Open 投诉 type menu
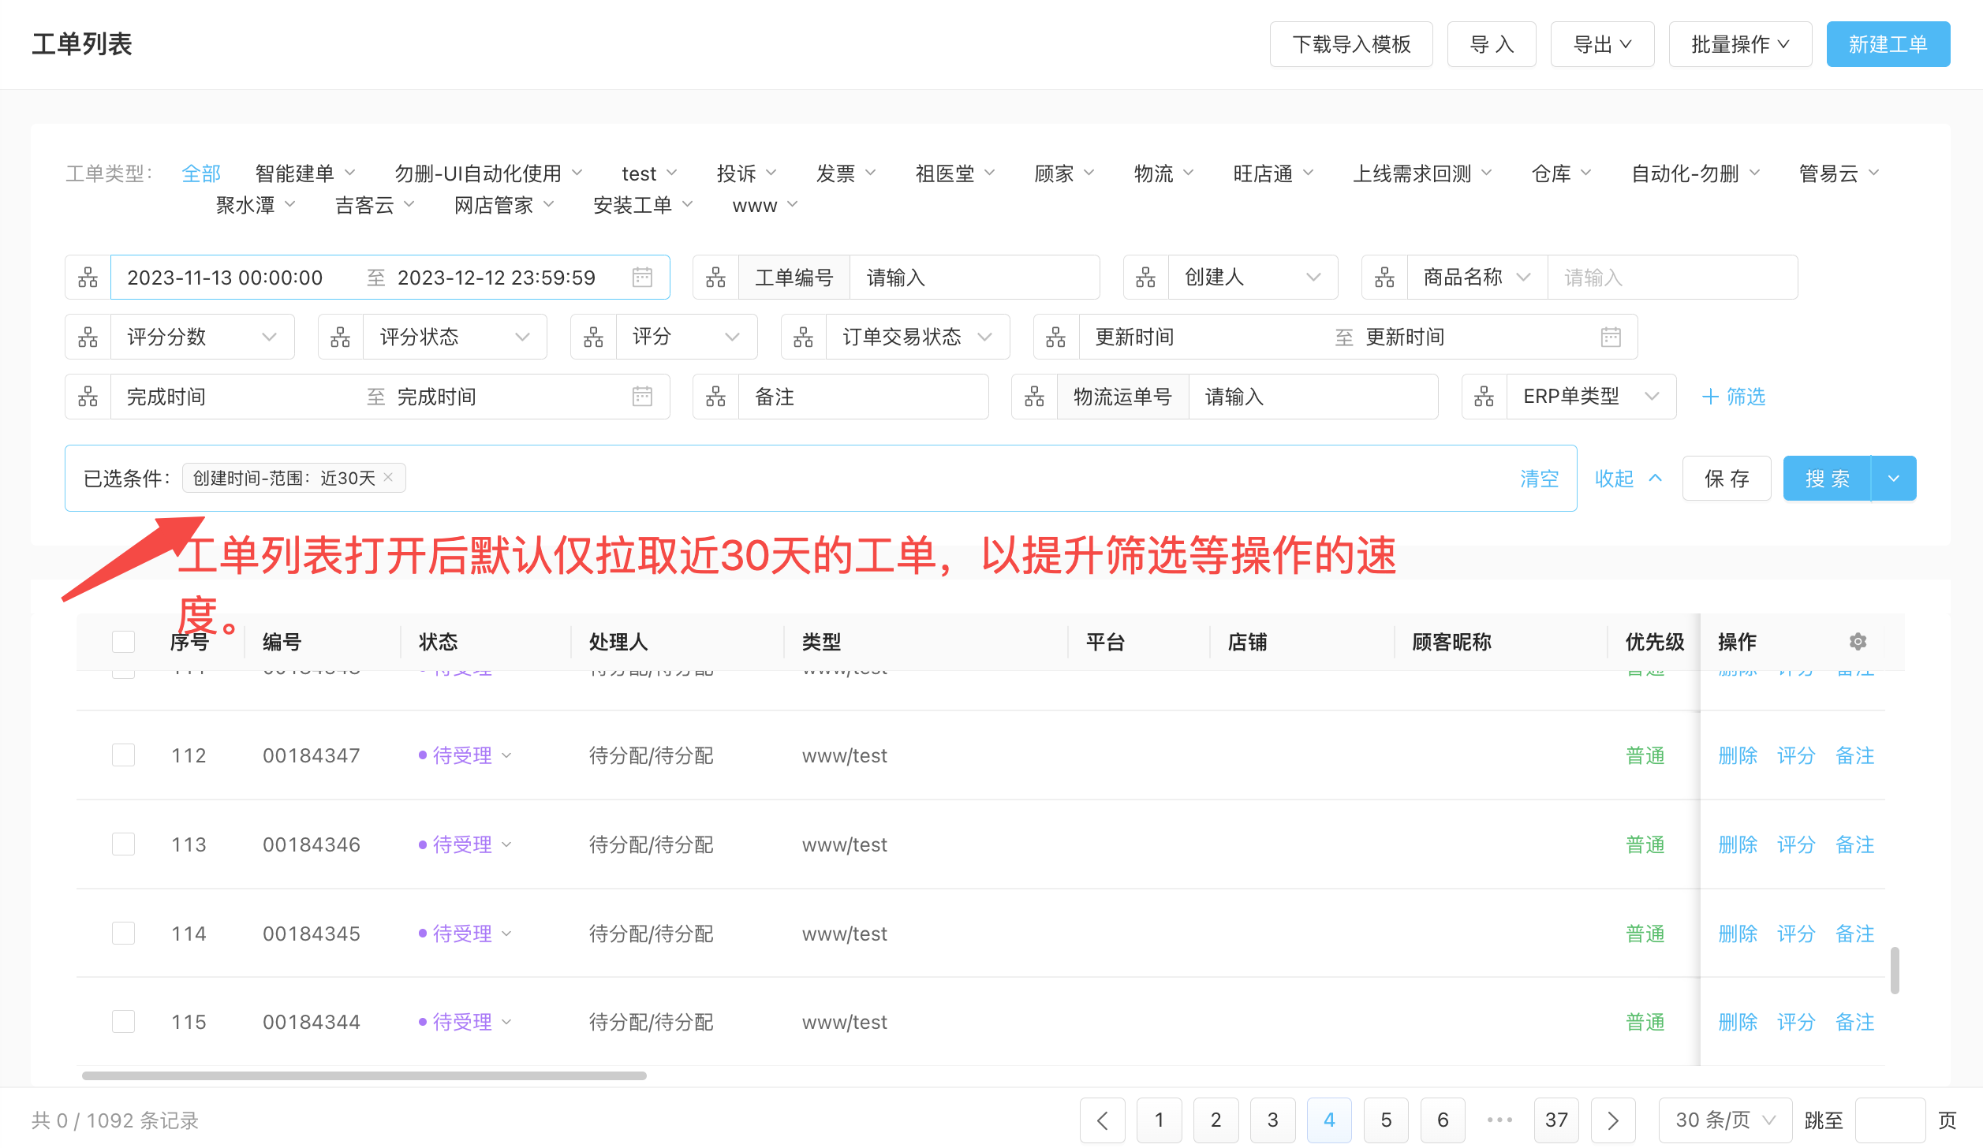1983x1148 pixels. [x=747, y=173]
